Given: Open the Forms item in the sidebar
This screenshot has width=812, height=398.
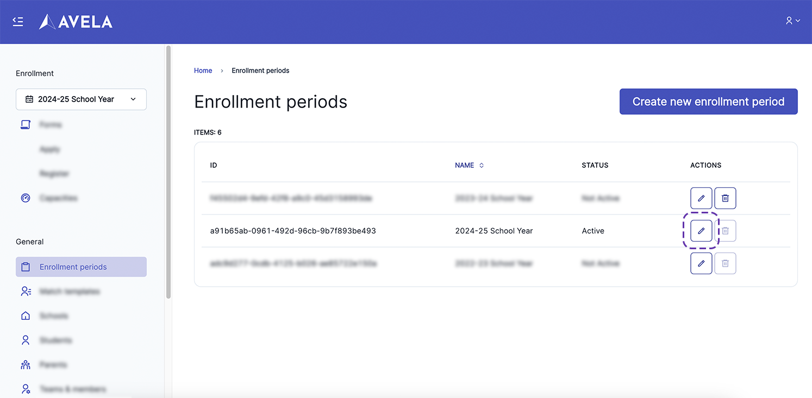Looking at the screenshot, I should (51, 125).
